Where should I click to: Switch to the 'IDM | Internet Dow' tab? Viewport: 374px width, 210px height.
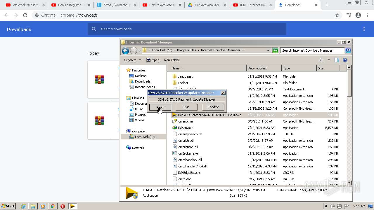(x=253, y=5)
